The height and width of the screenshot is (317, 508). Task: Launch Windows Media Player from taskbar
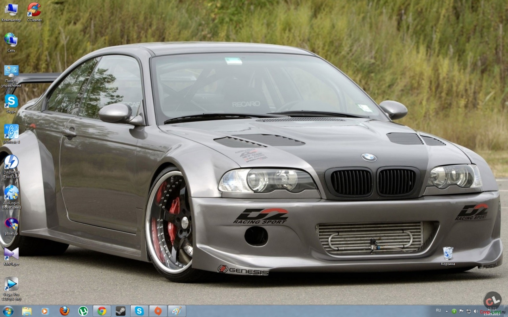point(45,311)
